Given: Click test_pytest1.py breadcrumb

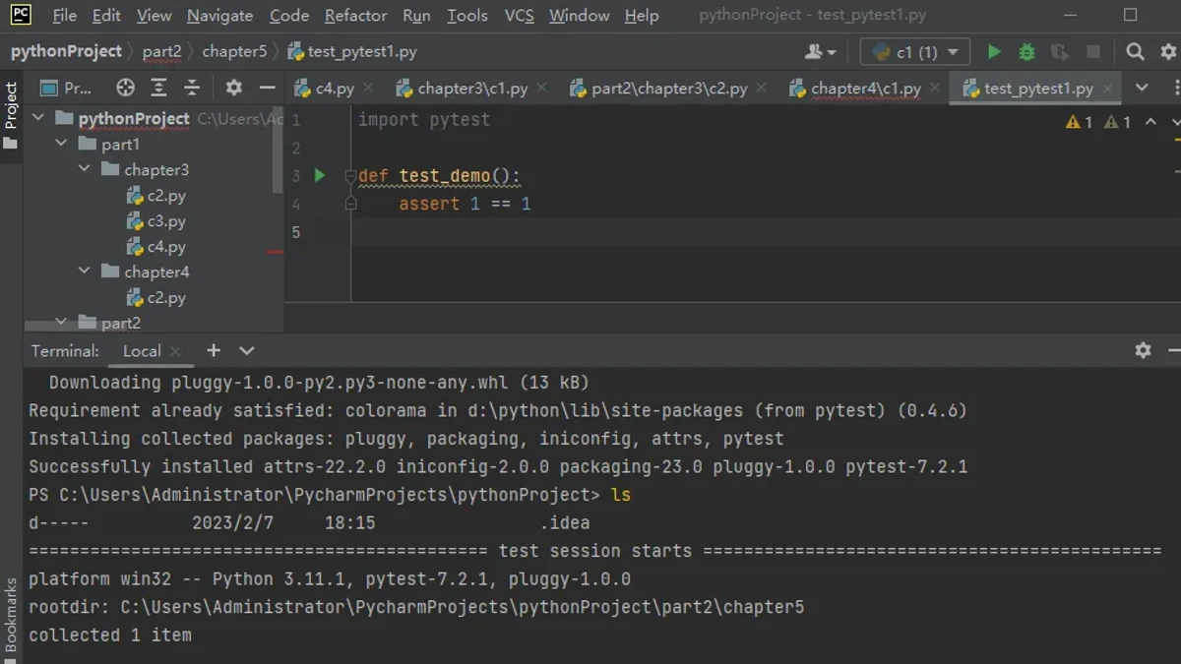Looking at the screenshot, I should click(x=352, y=51).
